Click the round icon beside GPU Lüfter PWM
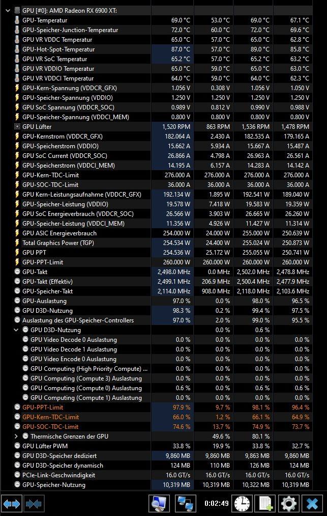Image resolution: width=327 pixels, height=516 pixels. (x=17, y=446)
